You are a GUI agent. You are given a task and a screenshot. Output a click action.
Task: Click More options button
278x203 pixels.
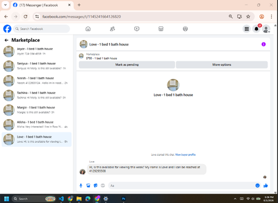(222, 65)
